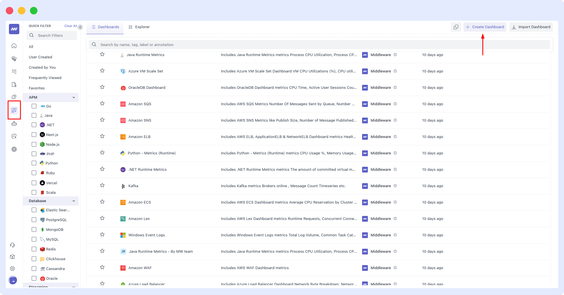Check the PostgreSQL filter under Database

[x=34, y=220]
